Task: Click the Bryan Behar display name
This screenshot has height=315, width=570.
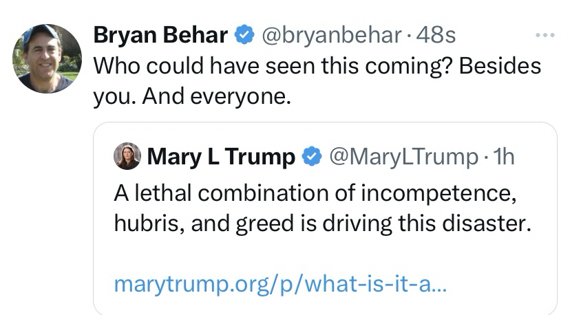Action: pos(160,35)
